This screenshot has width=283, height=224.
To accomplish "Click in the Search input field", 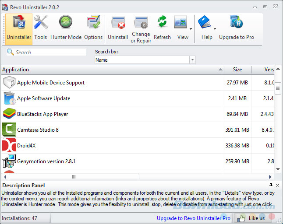I will [49, 52].
